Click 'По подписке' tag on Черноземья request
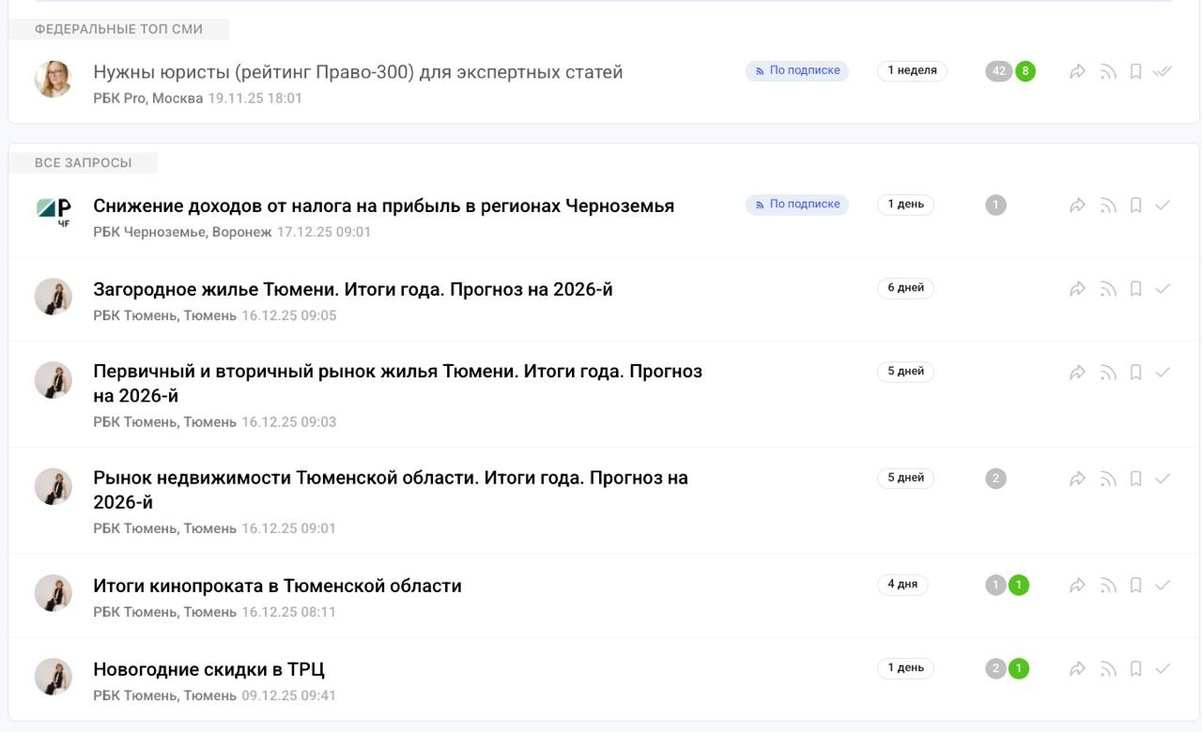Image resolution: width=1202 pixels, height=732 pixels. pos(797,205)
